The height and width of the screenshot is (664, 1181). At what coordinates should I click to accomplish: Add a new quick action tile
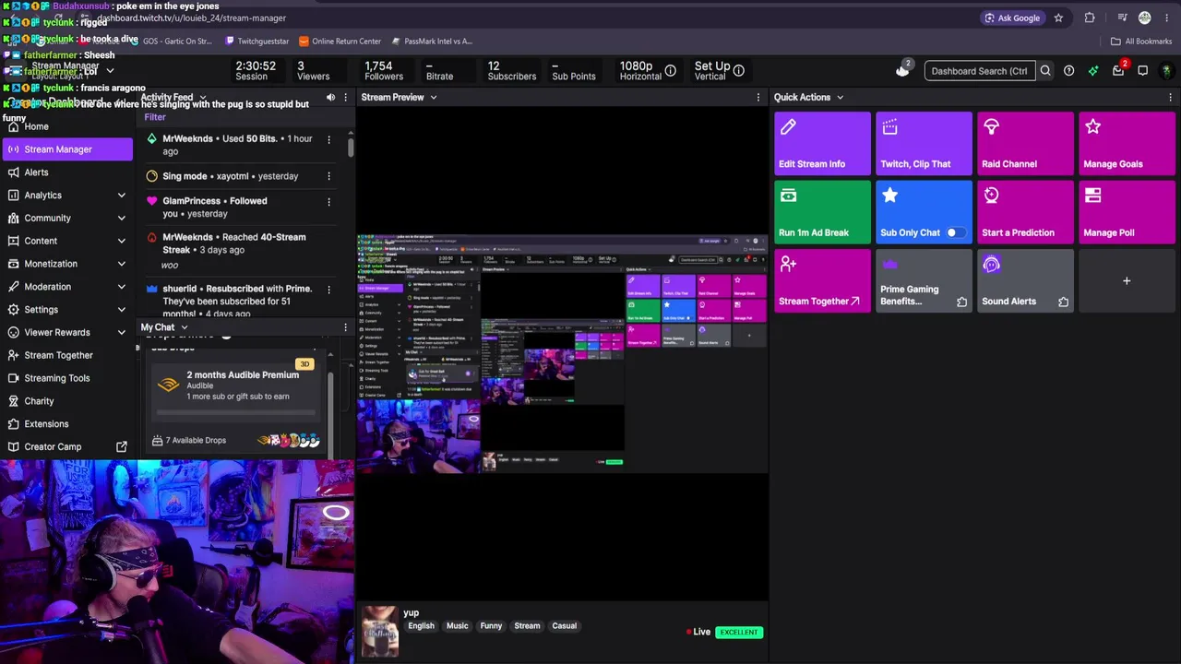[x=1127, y=280]
